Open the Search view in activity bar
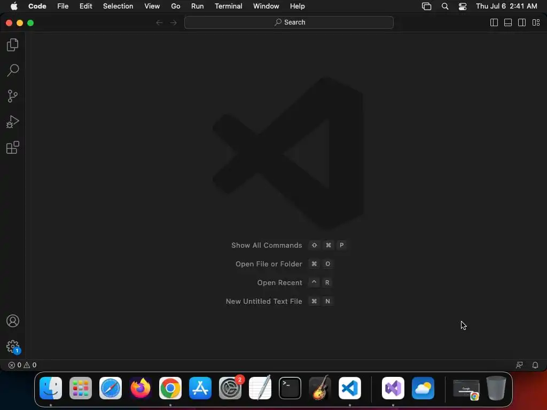 point(13,70)
